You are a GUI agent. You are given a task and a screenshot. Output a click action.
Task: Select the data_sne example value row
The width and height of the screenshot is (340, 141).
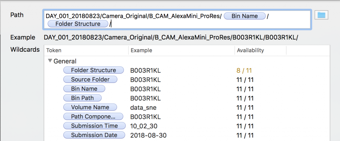point(143,107)
